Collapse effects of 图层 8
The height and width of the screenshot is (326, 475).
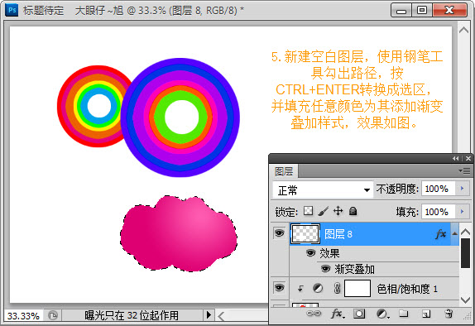pyautogui.click(x=454, y=233)
